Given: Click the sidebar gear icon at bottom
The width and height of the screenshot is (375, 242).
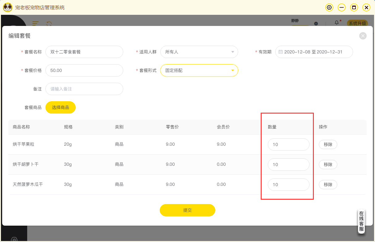Looking at the screenshot, I should coord(14,239).
